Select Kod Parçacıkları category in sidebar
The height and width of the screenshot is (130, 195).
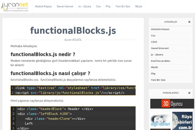[161, 61]
